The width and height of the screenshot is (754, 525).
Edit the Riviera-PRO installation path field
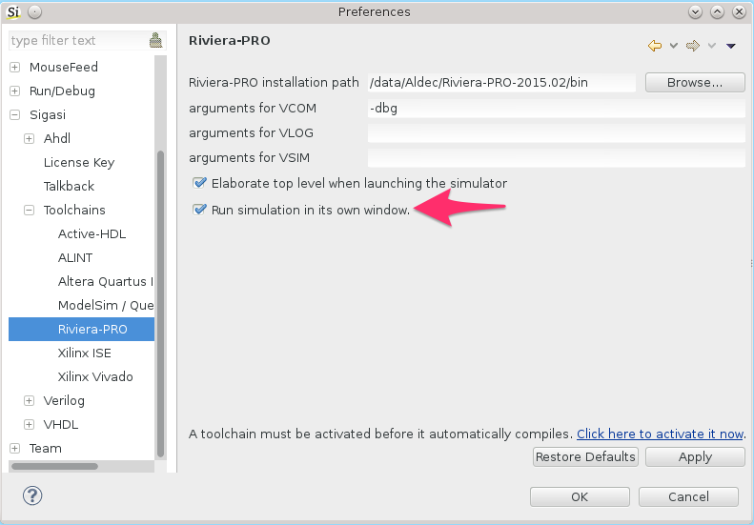point(501,83)
